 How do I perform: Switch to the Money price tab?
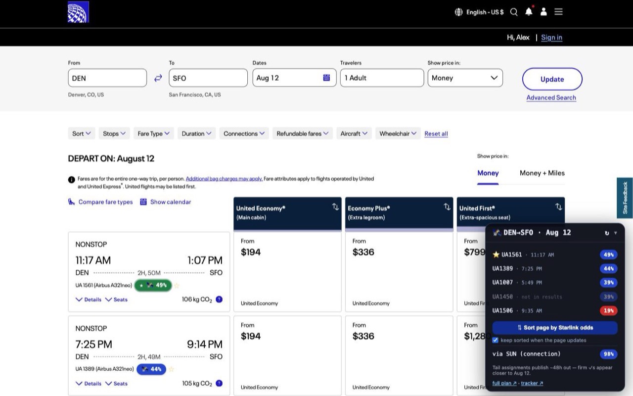tap(488, 173)
